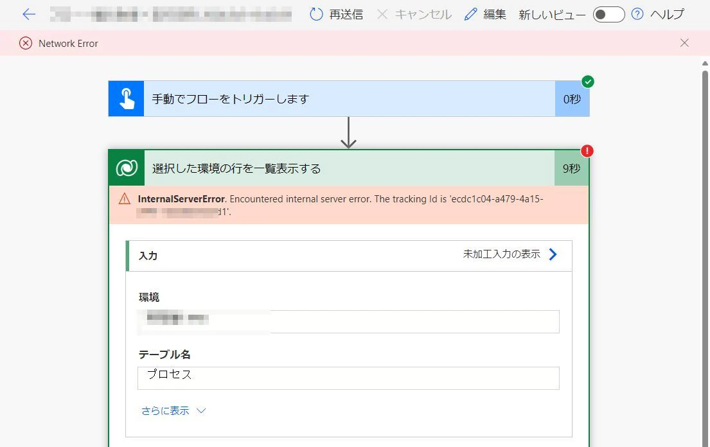Dismiss the Network Error banner
Screen dimensions: 710x447
pos(684,43)
